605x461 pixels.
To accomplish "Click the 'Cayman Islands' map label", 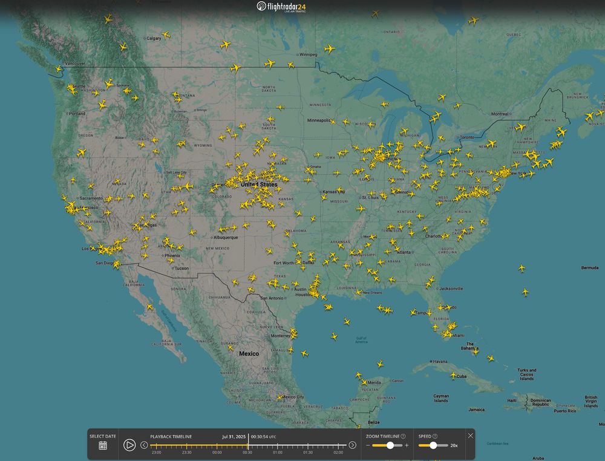I will [441, 398].
